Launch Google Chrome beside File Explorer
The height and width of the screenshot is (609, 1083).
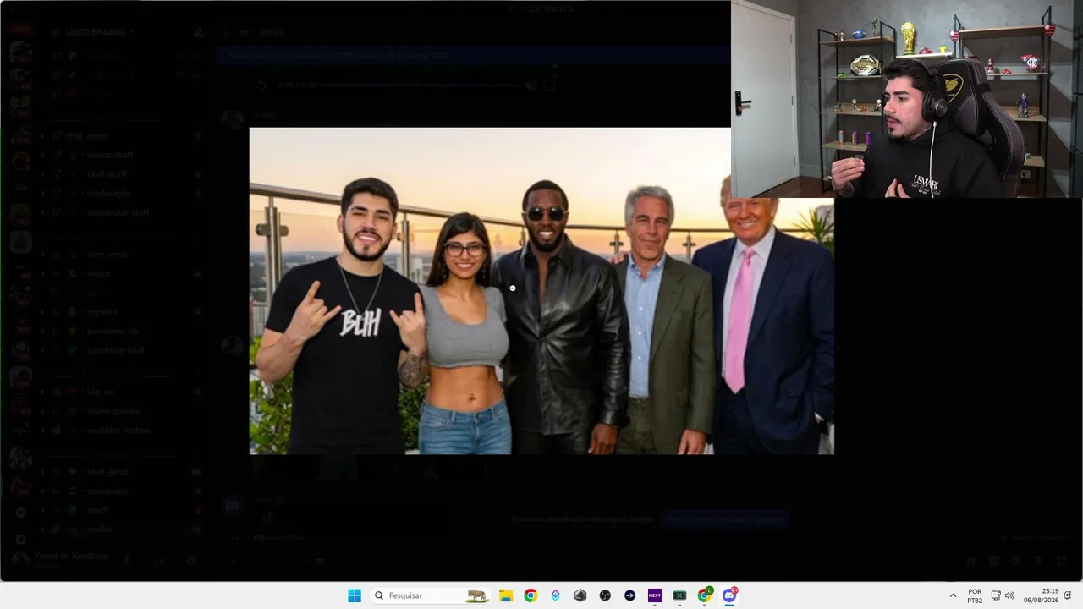point(531,595)
